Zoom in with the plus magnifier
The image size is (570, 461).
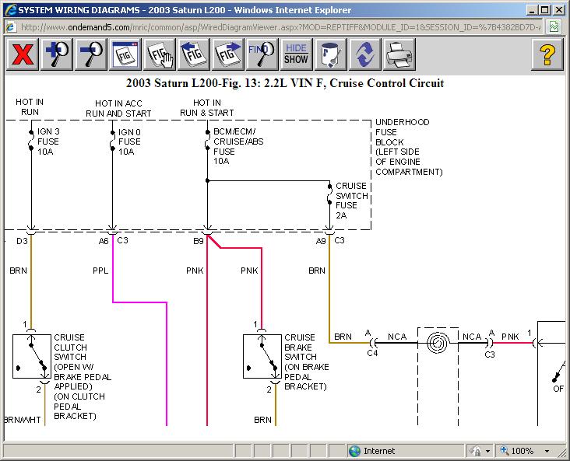[58, 55]
